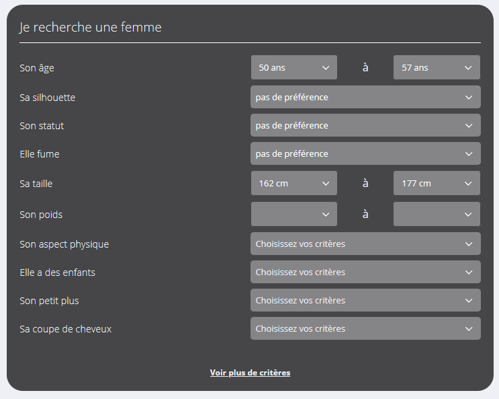Viewport: 499px width, 399px height.
Task: Click the chevron in Sa coupe de cheveux field
Action: coord(469,329)
